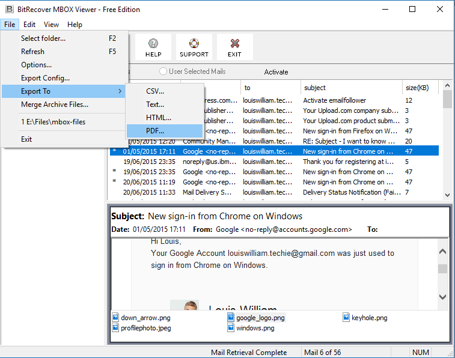The height and width of the screenshot is (358, 455).
Task: Click the red EXIT toolbar icon
Action: [x=235, y=47]
